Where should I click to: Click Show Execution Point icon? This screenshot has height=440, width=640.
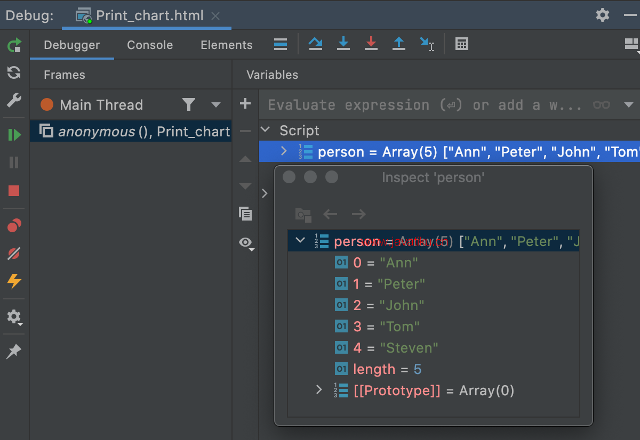click(x=281, y=44)
